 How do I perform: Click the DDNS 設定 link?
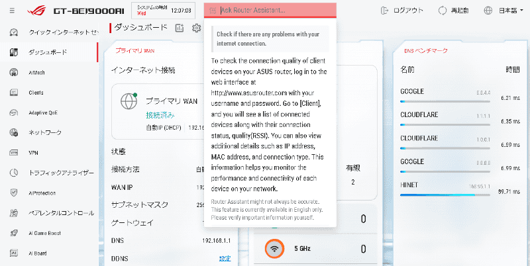225,259
